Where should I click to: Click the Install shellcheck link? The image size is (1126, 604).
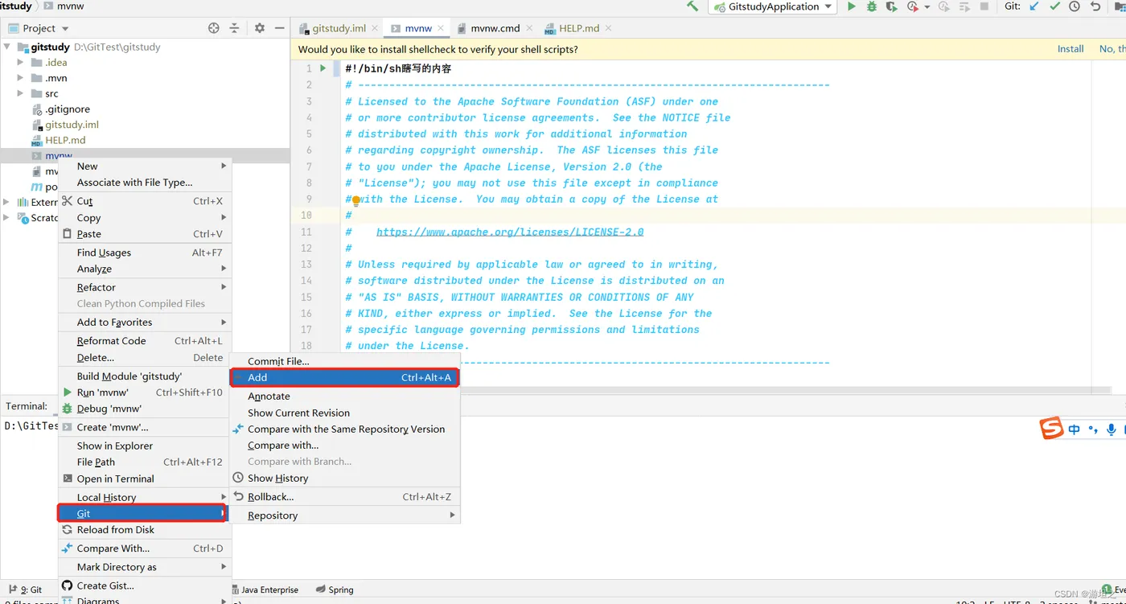1071,49
